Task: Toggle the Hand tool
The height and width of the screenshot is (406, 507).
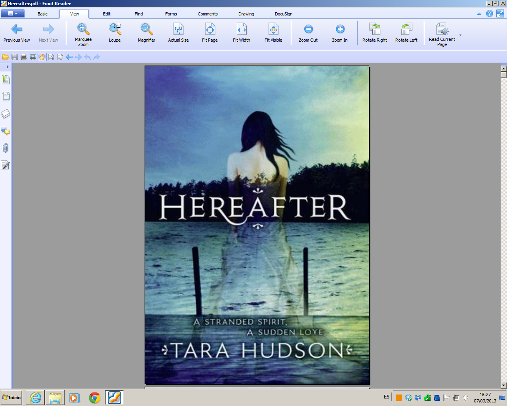Action: click(42, 57)
